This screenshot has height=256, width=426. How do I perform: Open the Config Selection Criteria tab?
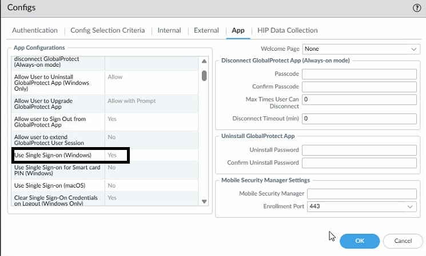[108, 30]
